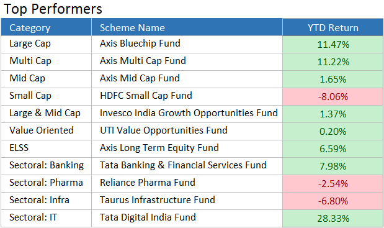
Task: Select the Axis Bluechip Fund cell
Action: tap(187, 44)
